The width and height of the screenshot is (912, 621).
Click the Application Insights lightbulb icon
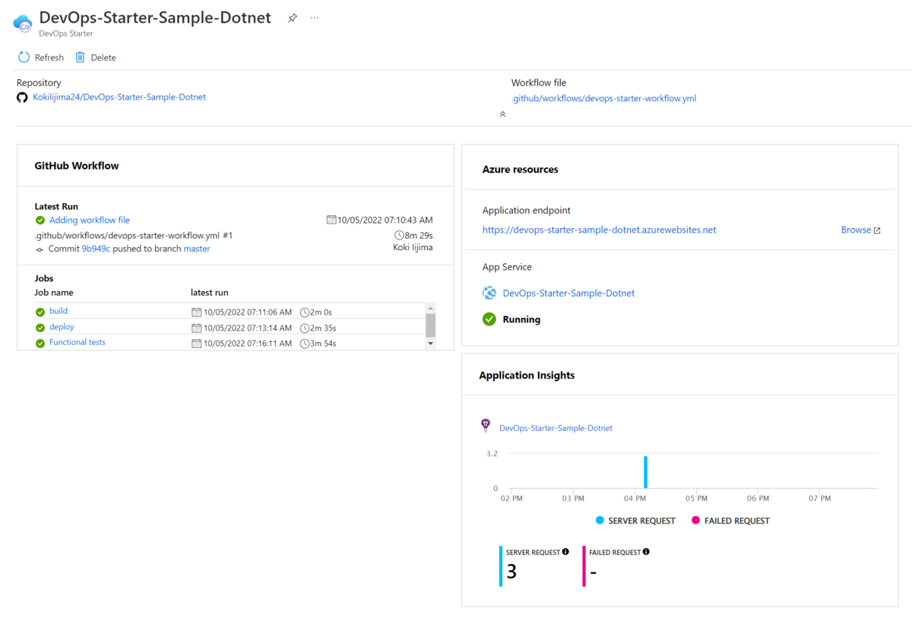486,426
